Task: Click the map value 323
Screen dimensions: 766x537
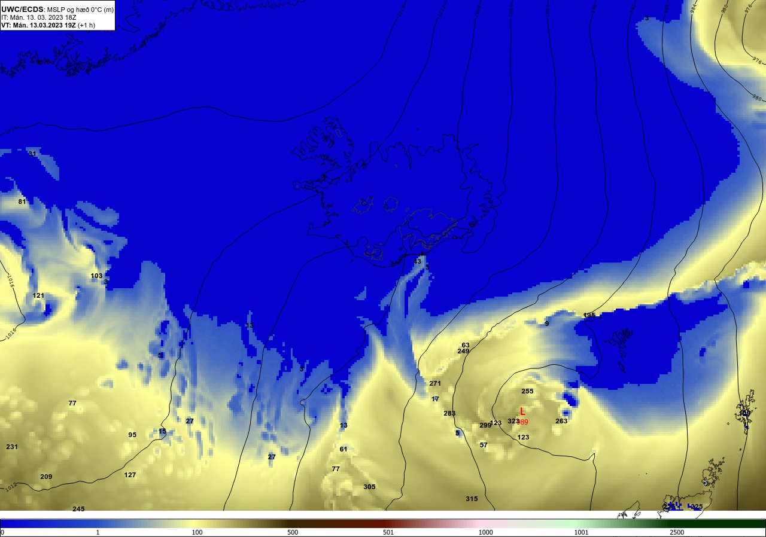Action: [x=513, y=421]
